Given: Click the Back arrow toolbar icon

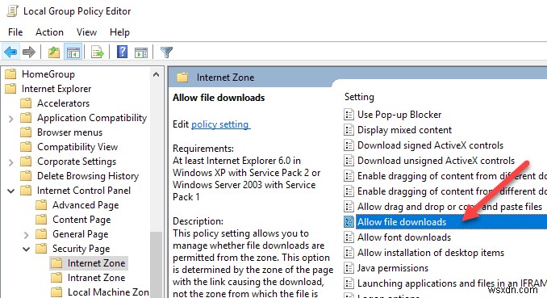Looking at the screenshot, I should pos(10,52).
